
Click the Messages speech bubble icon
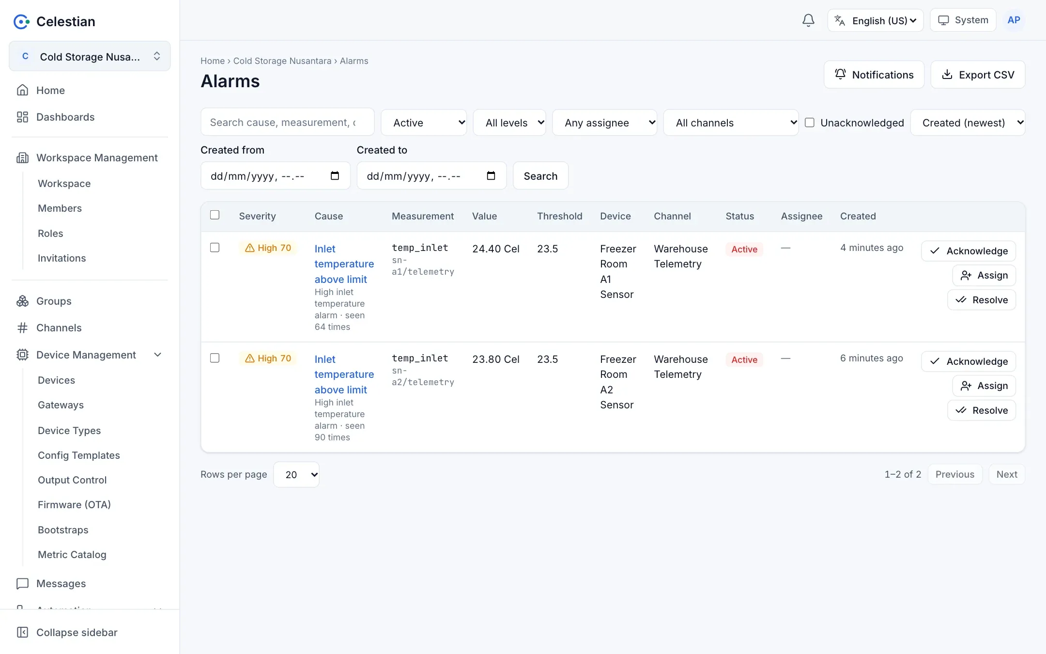pyautogui.click(x=22, y=583)
